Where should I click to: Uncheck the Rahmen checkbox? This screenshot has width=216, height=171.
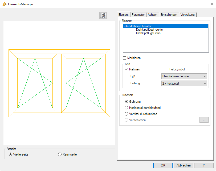click(127, 69)
